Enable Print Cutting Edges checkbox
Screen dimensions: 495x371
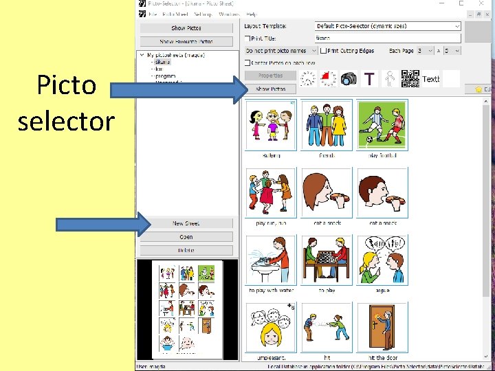point(323,50)
